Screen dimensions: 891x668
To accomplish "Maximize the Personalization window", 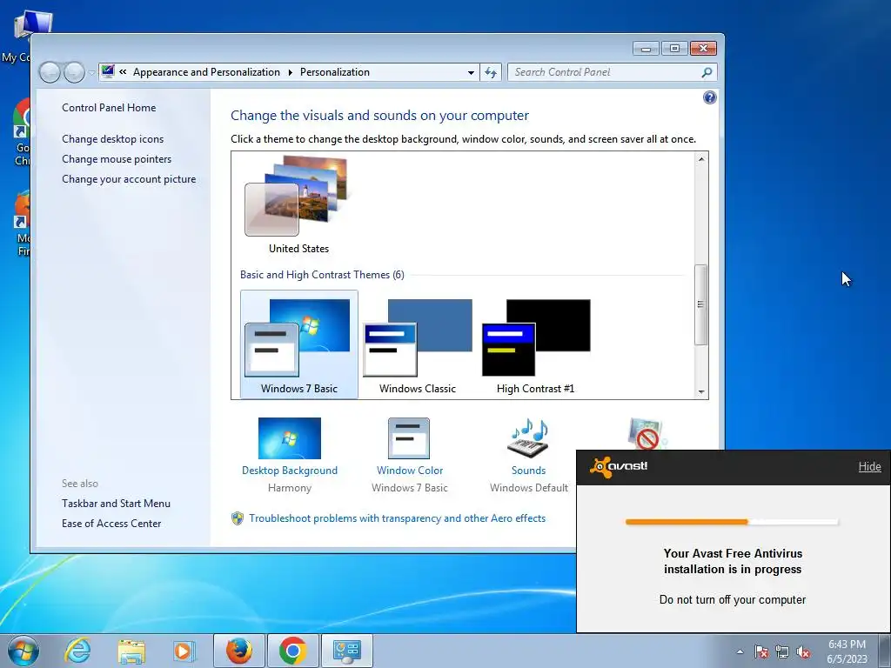I will [674, 49].
